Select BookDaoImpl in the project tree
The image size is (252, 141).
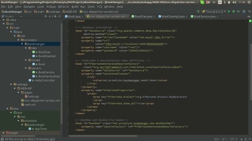[47, 56]
